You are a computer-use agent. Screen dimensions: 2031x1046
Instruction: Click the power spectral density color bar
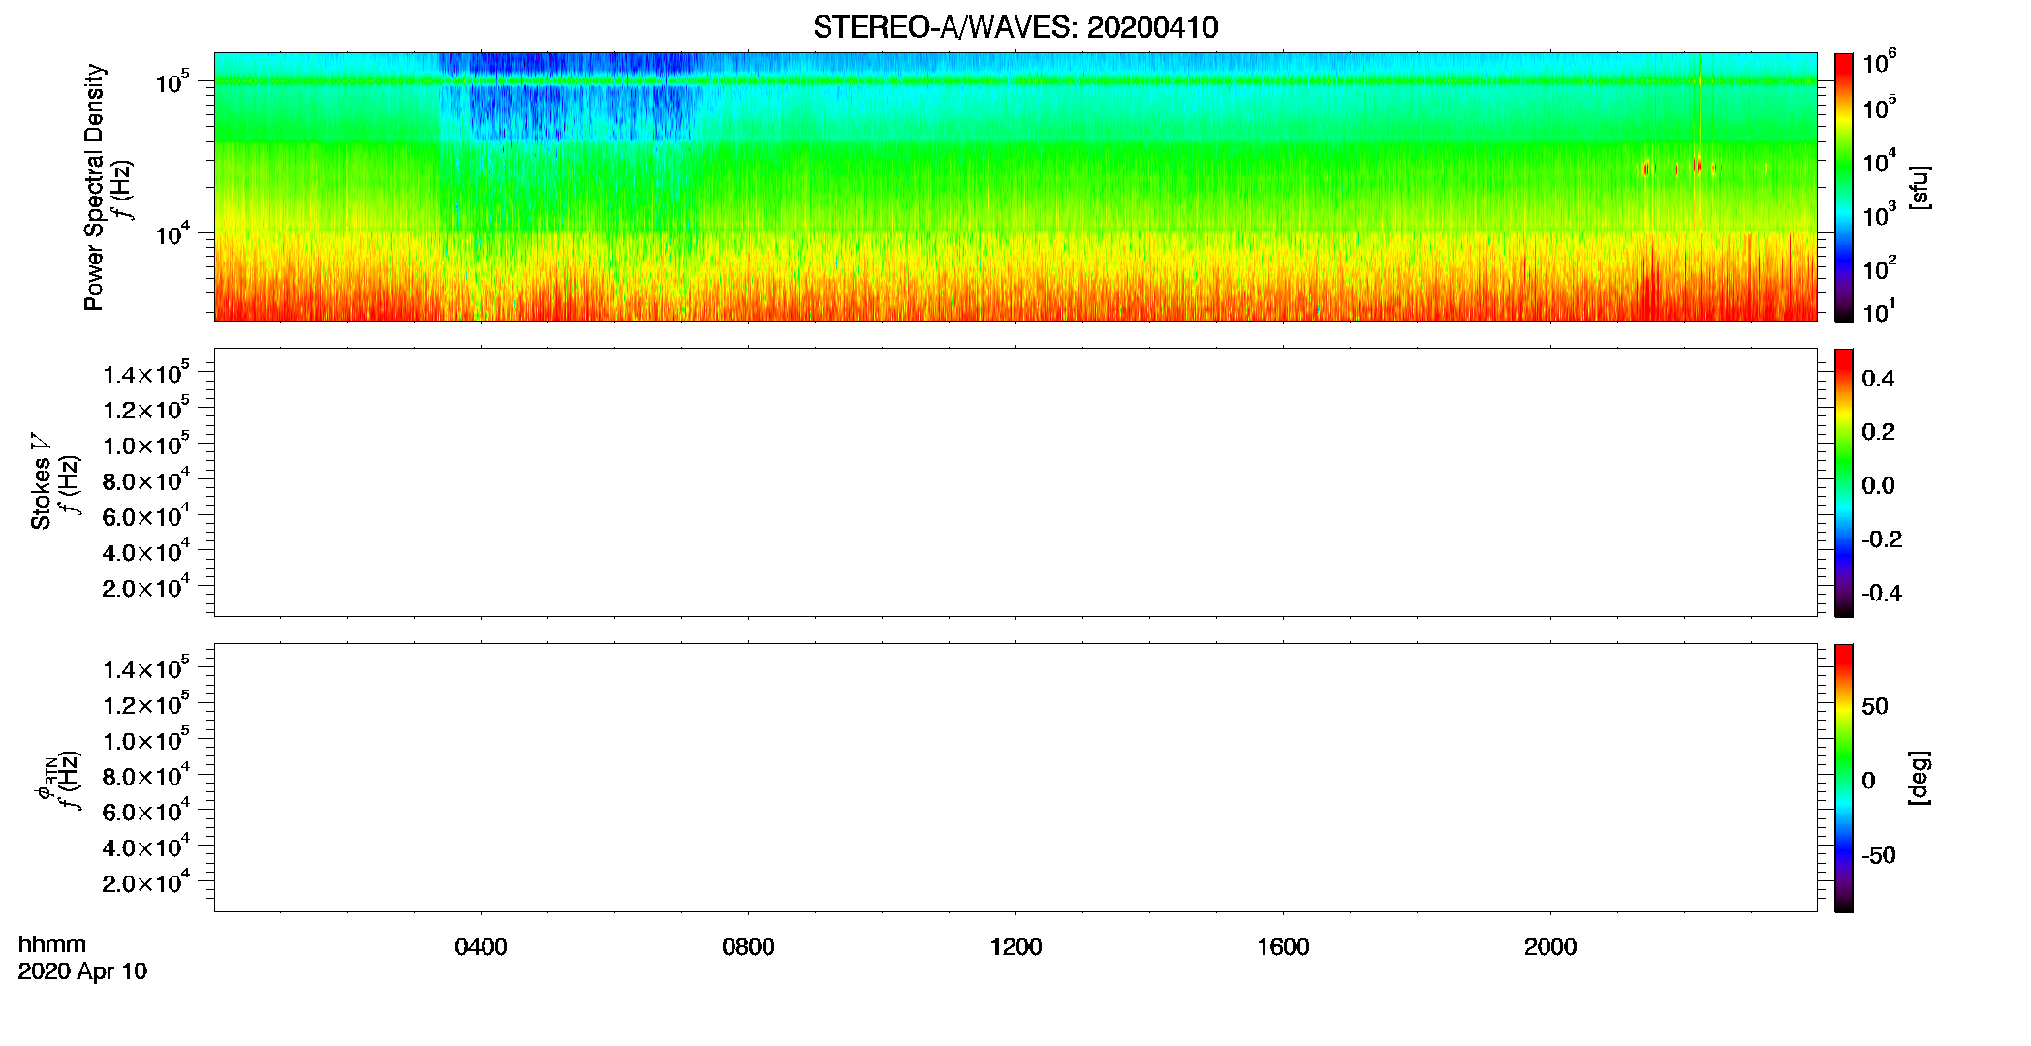(1844, 187)
